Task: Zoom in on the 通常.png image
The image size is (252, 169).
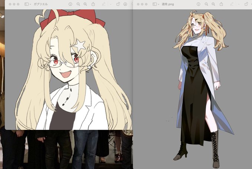Action: coord(213,4)
